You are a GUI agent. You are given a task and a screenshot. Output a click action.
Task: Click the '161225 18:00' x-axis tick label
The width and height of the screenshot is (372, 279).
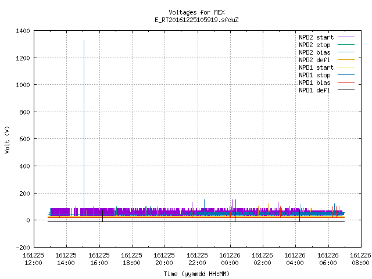[x=132, y=259]
